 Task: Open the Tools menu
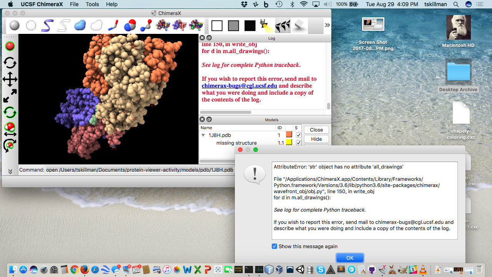92,4
